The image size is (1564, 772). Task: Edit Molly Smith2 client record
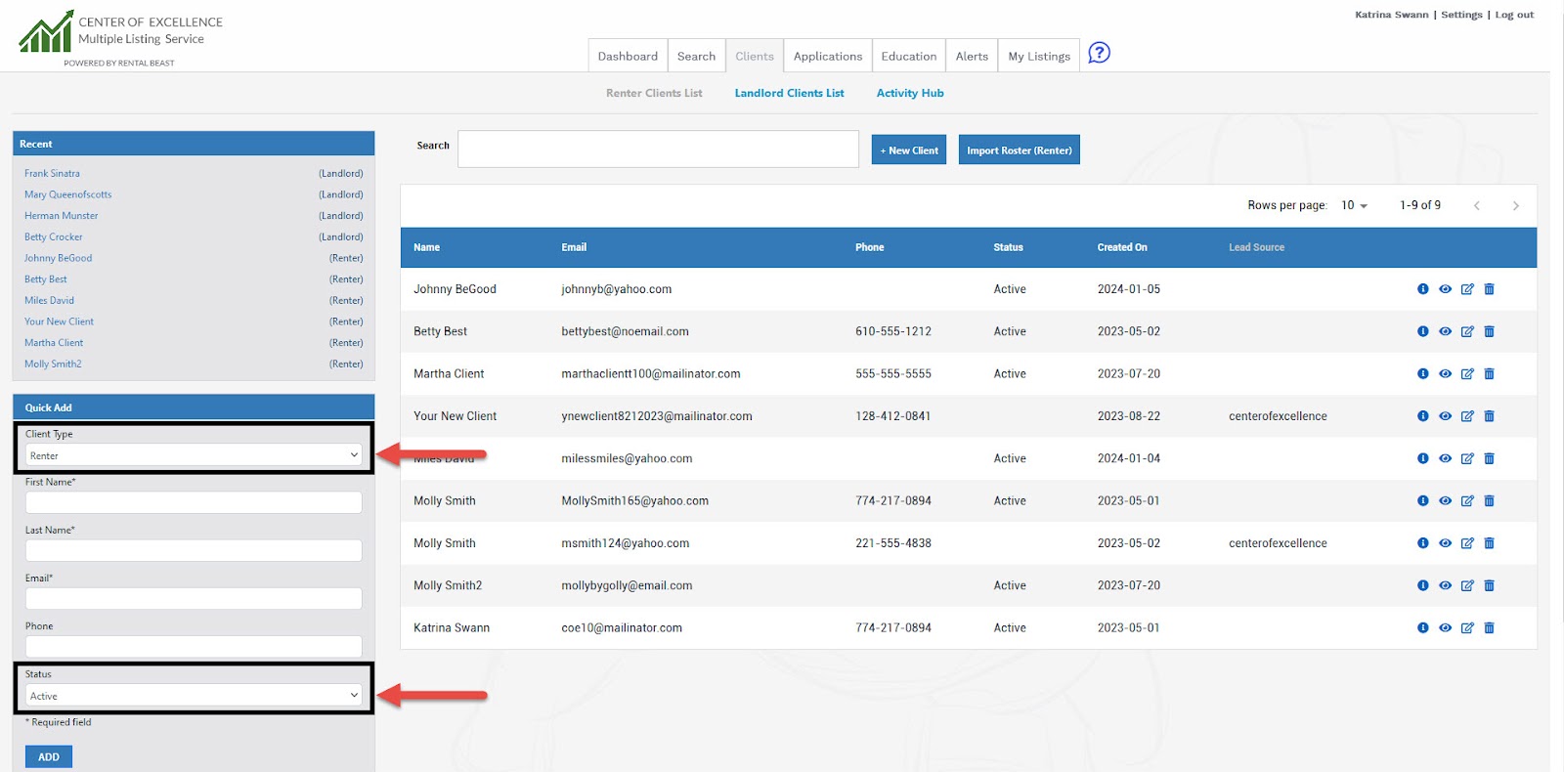(1467, 585)
